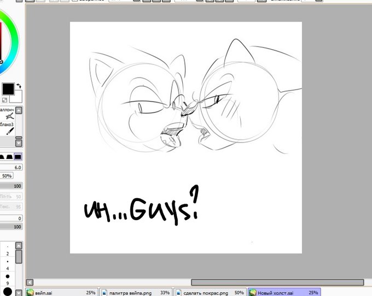Select the largest brush size dot preset

pyautogui.click(x=7, y=292)
